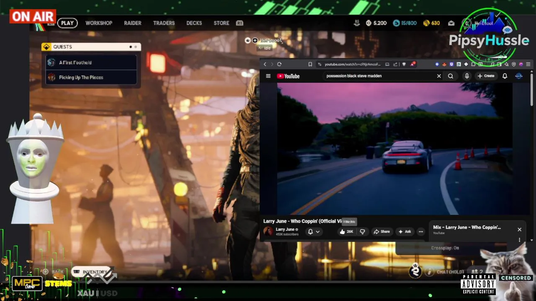
Task: Open the browser hamburger menu
Action: point(528,64)
